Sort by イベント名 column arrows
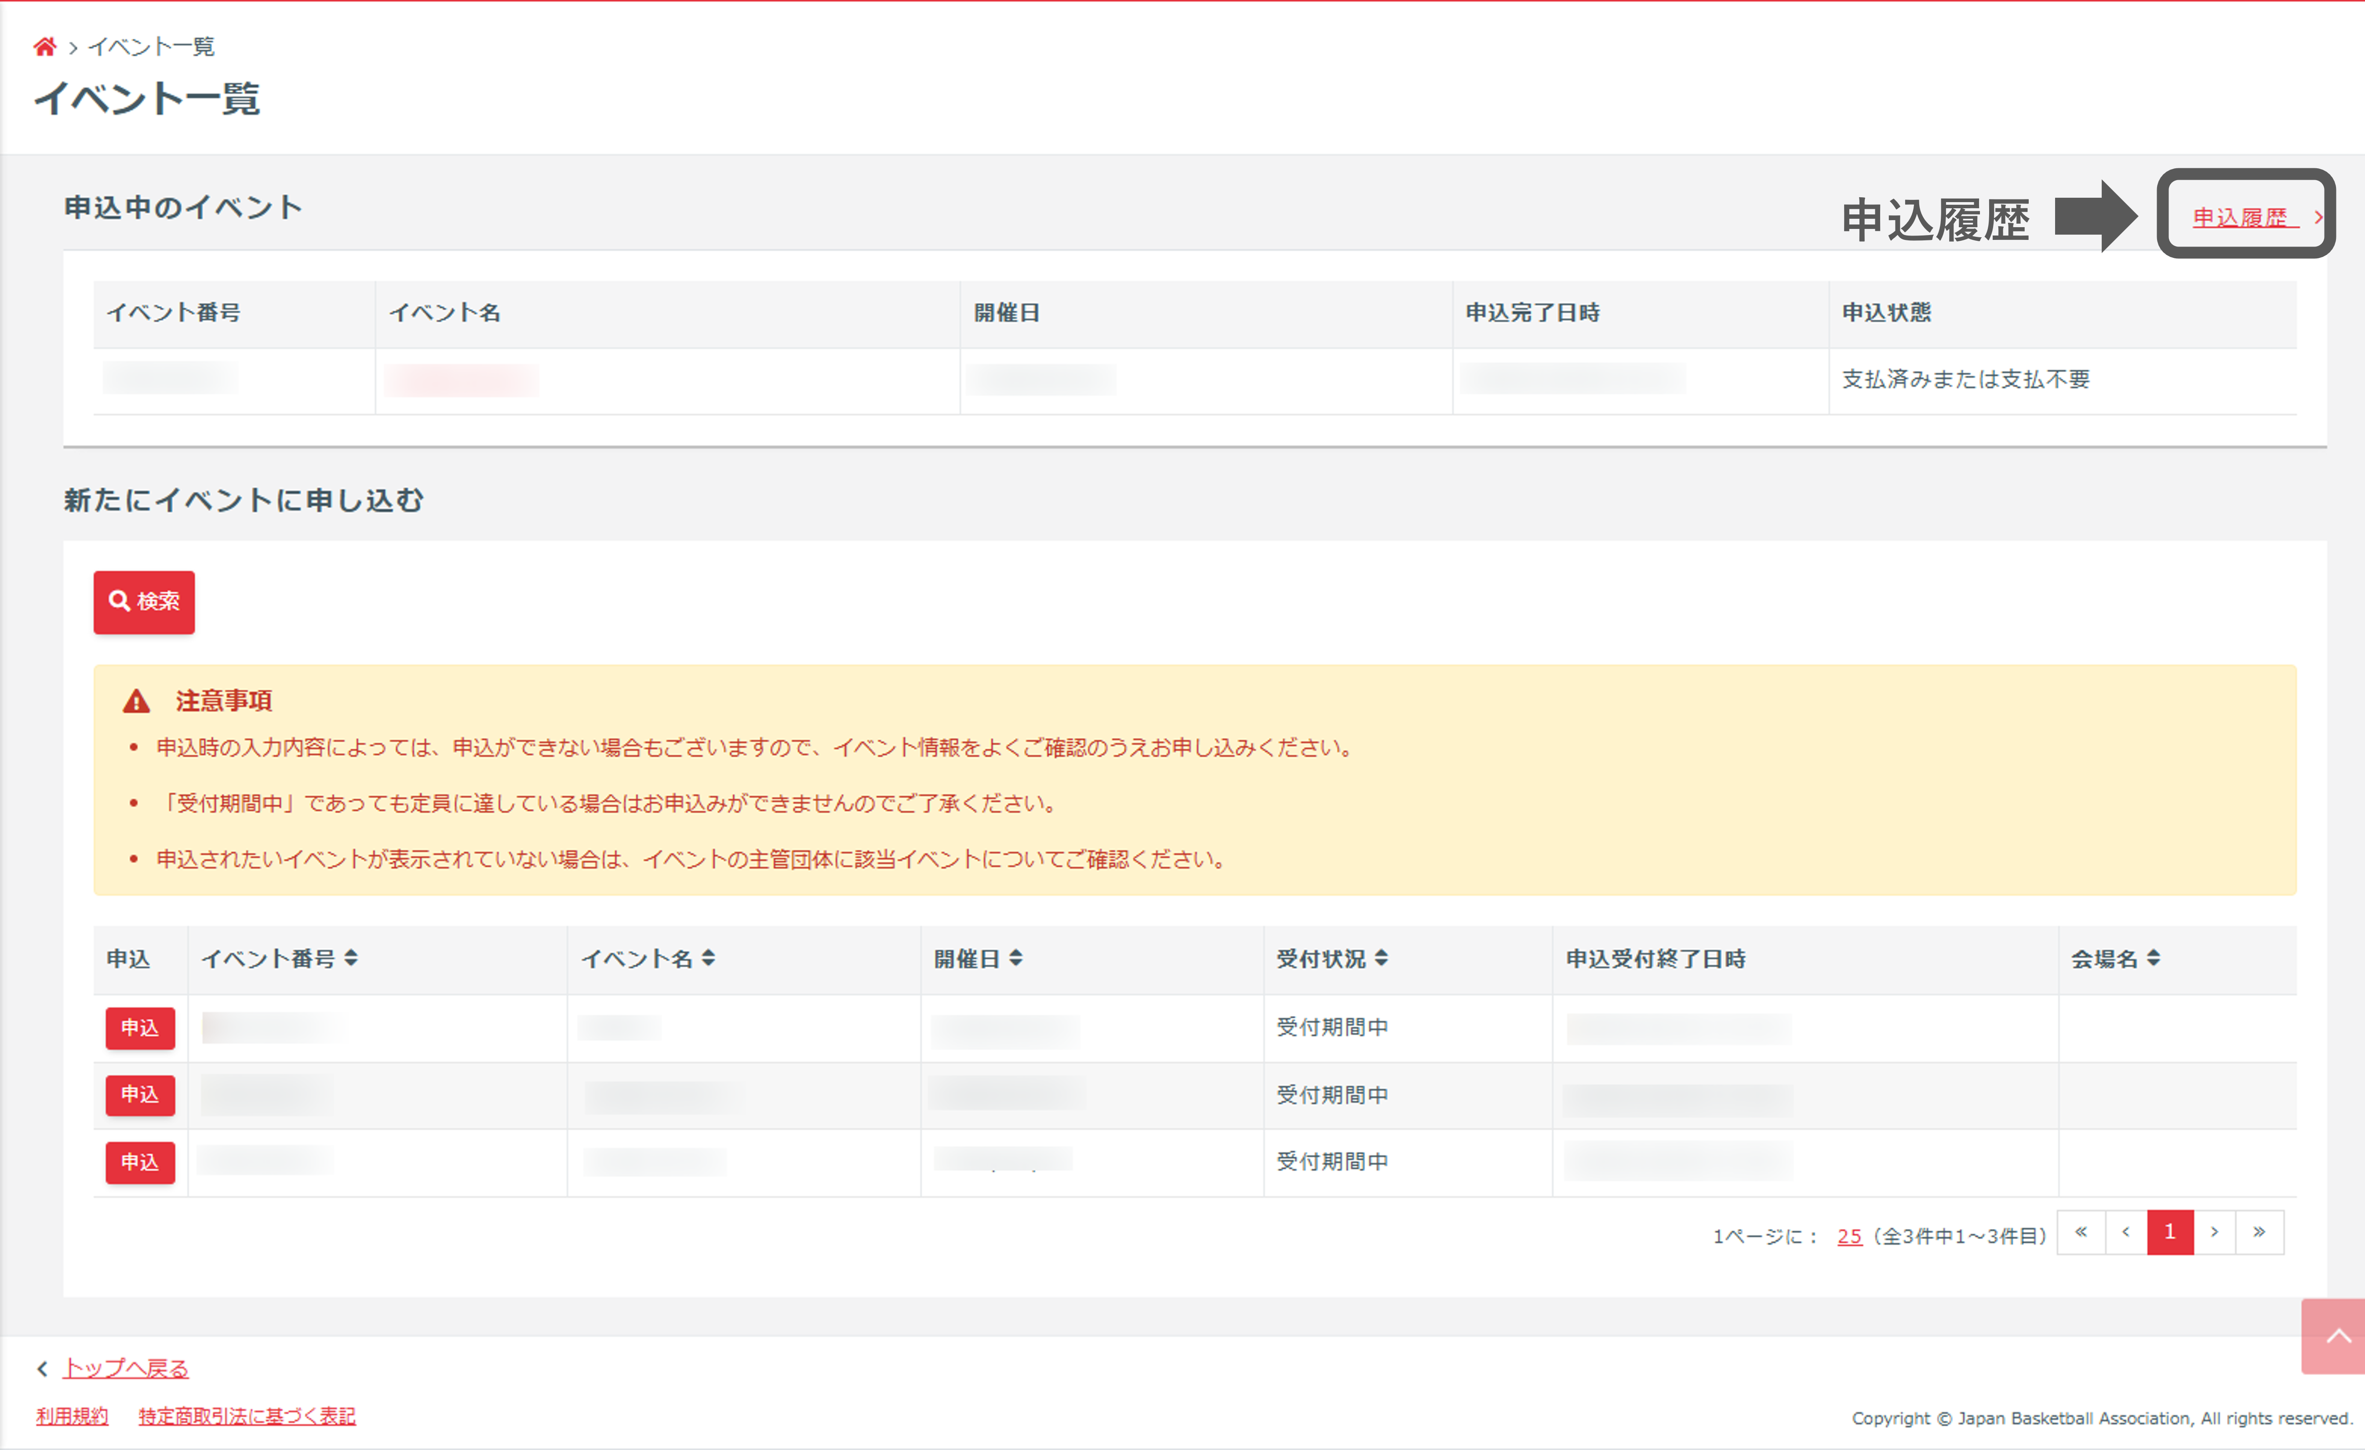 (x=708, y=958)
